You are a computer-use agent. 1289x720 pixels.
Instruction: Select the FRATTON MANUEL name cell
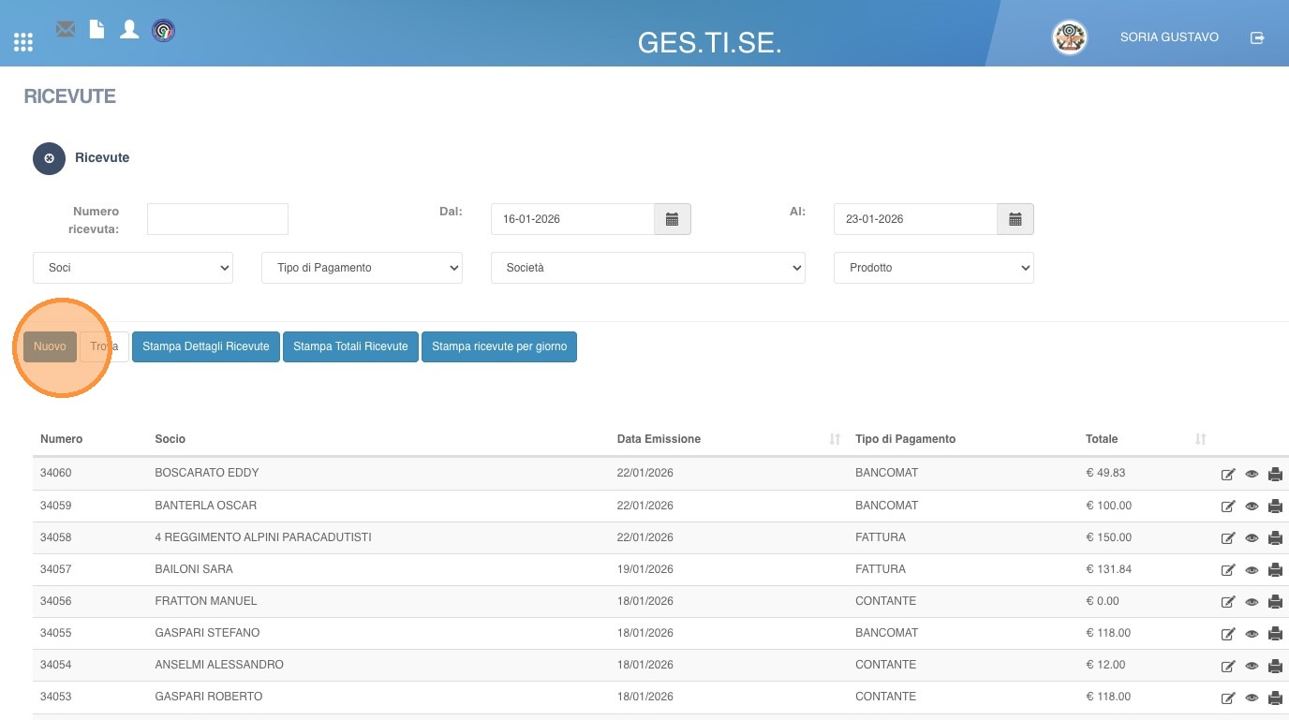(x=206, y=601)
